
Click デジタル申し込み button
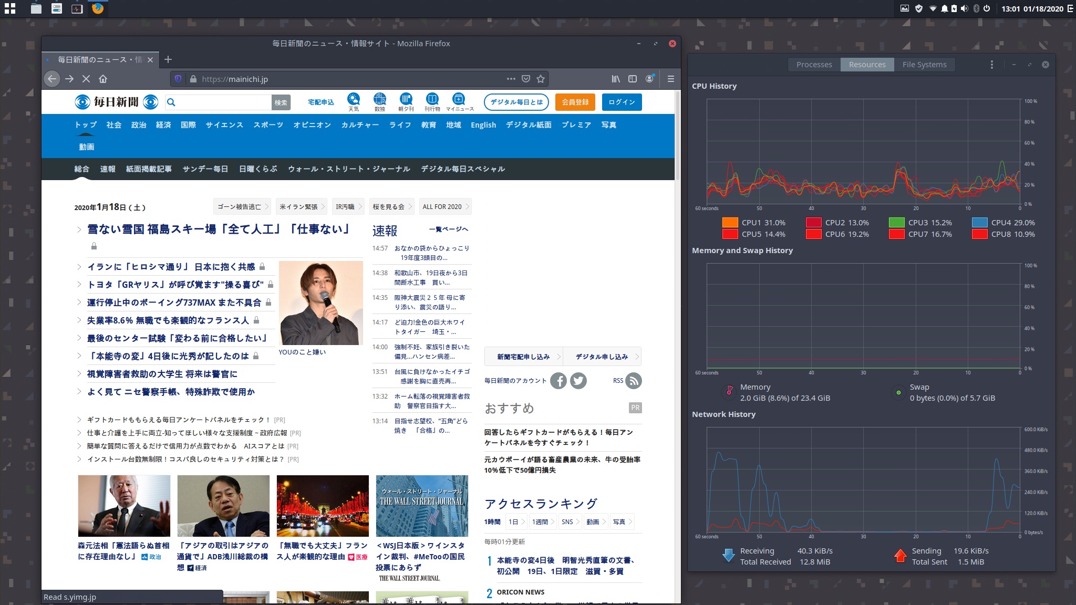pos(602,357)
